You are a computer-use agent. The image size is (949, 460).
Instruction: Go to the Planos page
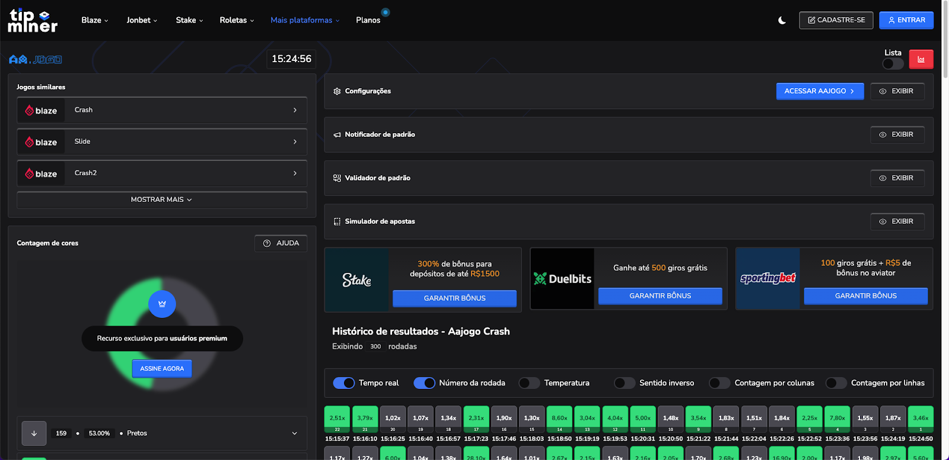[x=368, y=20]
